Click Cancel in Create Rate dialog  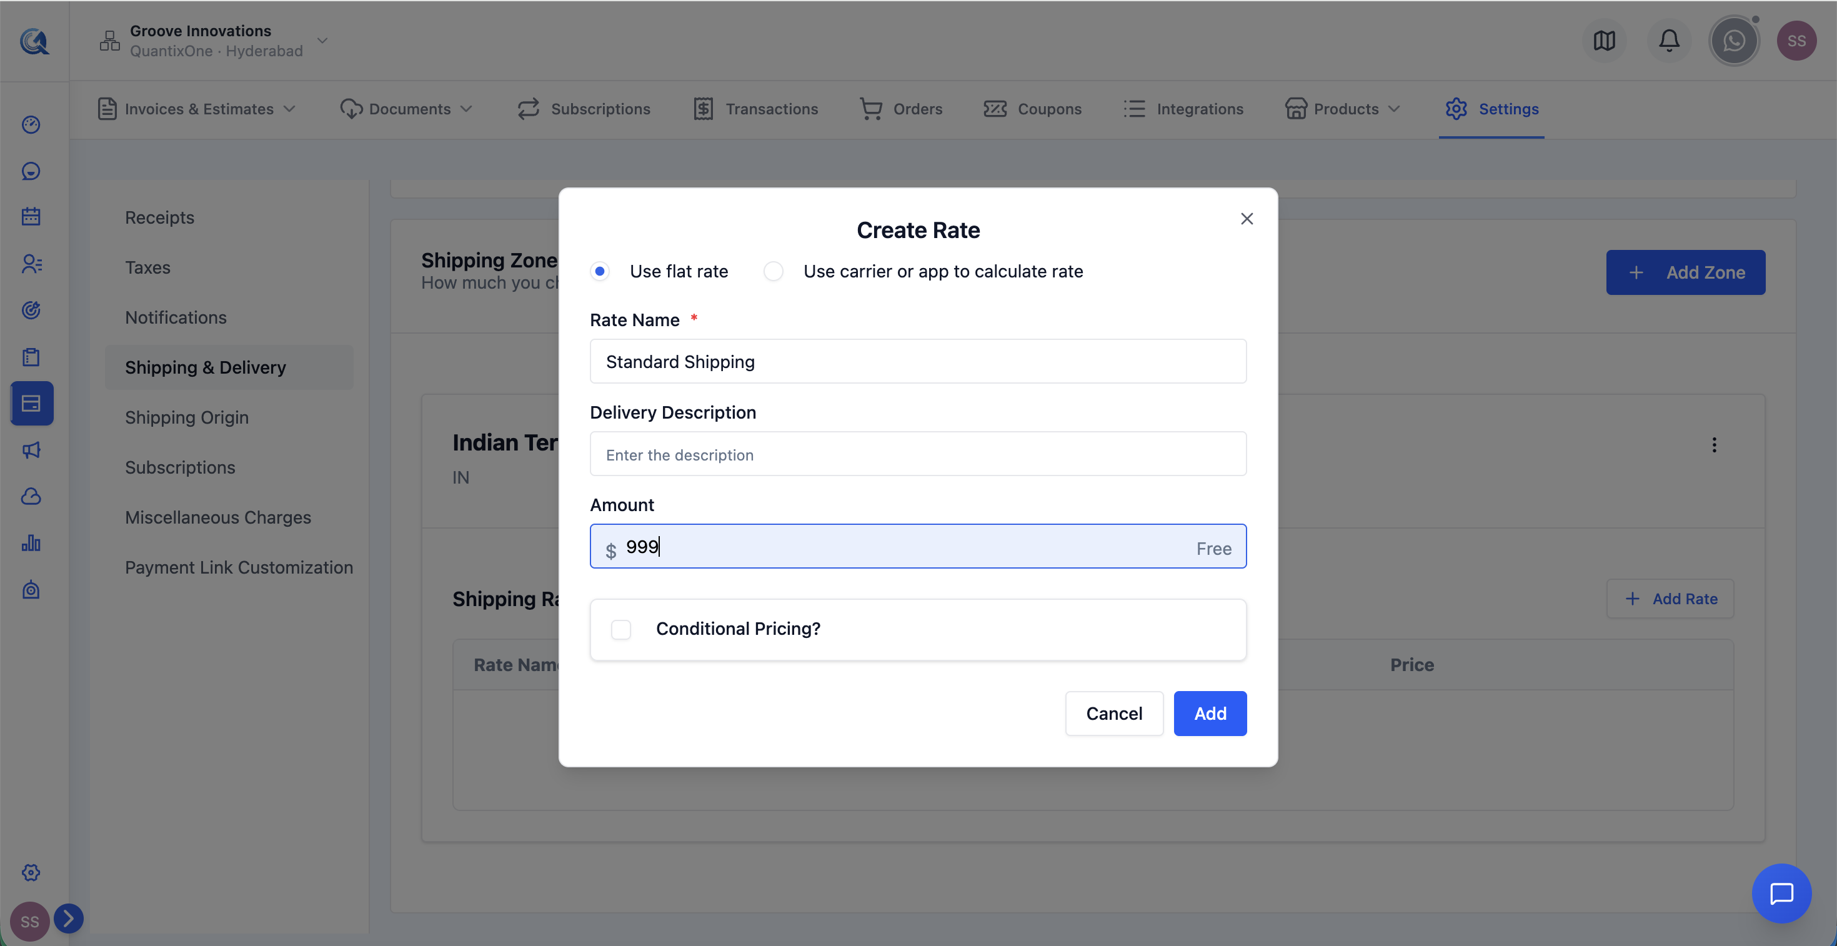pyautogui.click(x=1114, y=714)
